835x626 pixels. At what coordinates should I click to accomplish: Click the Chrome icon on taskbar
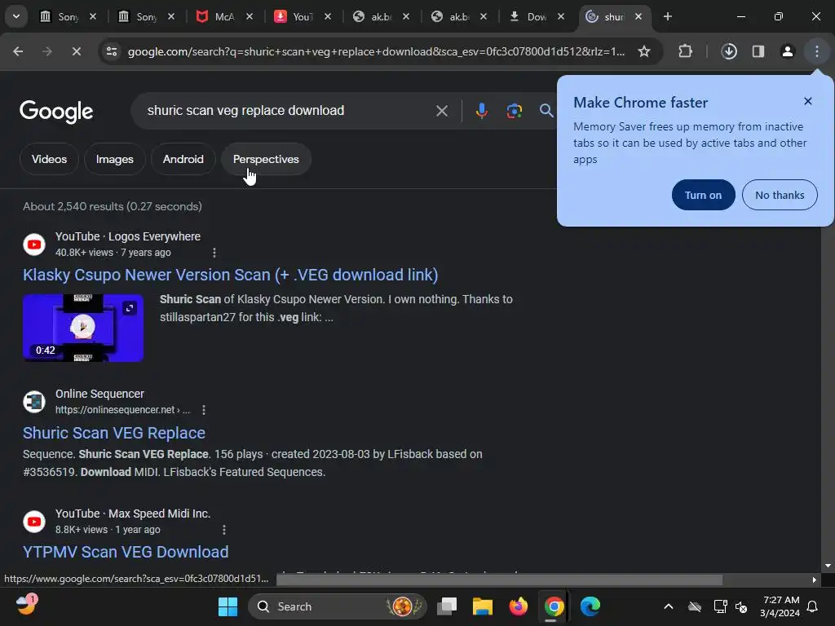click(x=554, y=606)
